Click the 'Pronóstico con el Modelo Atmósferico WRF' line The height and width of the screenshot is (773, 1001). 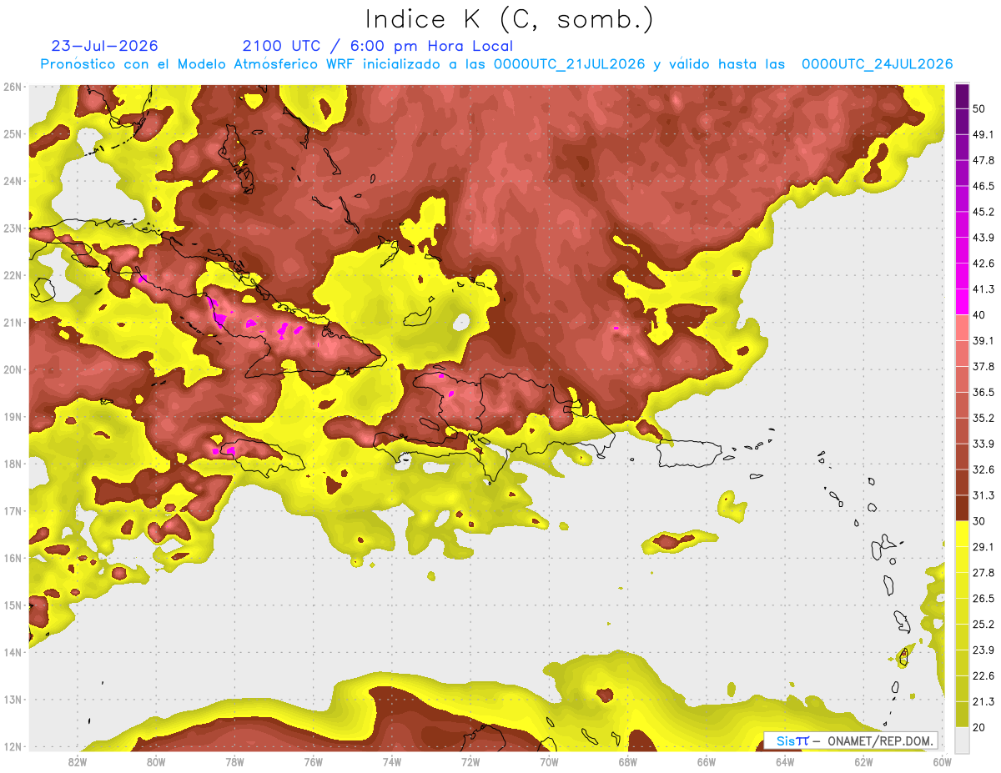[x=496, y=63]
